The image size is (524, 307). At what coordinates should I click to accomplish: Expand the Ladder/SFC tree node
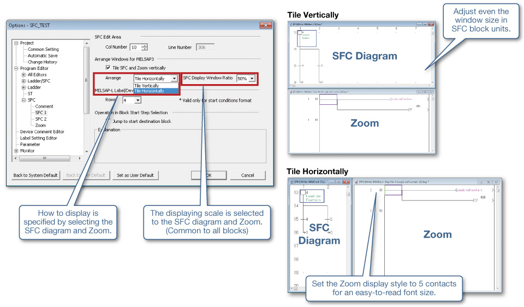click(23, 81)
